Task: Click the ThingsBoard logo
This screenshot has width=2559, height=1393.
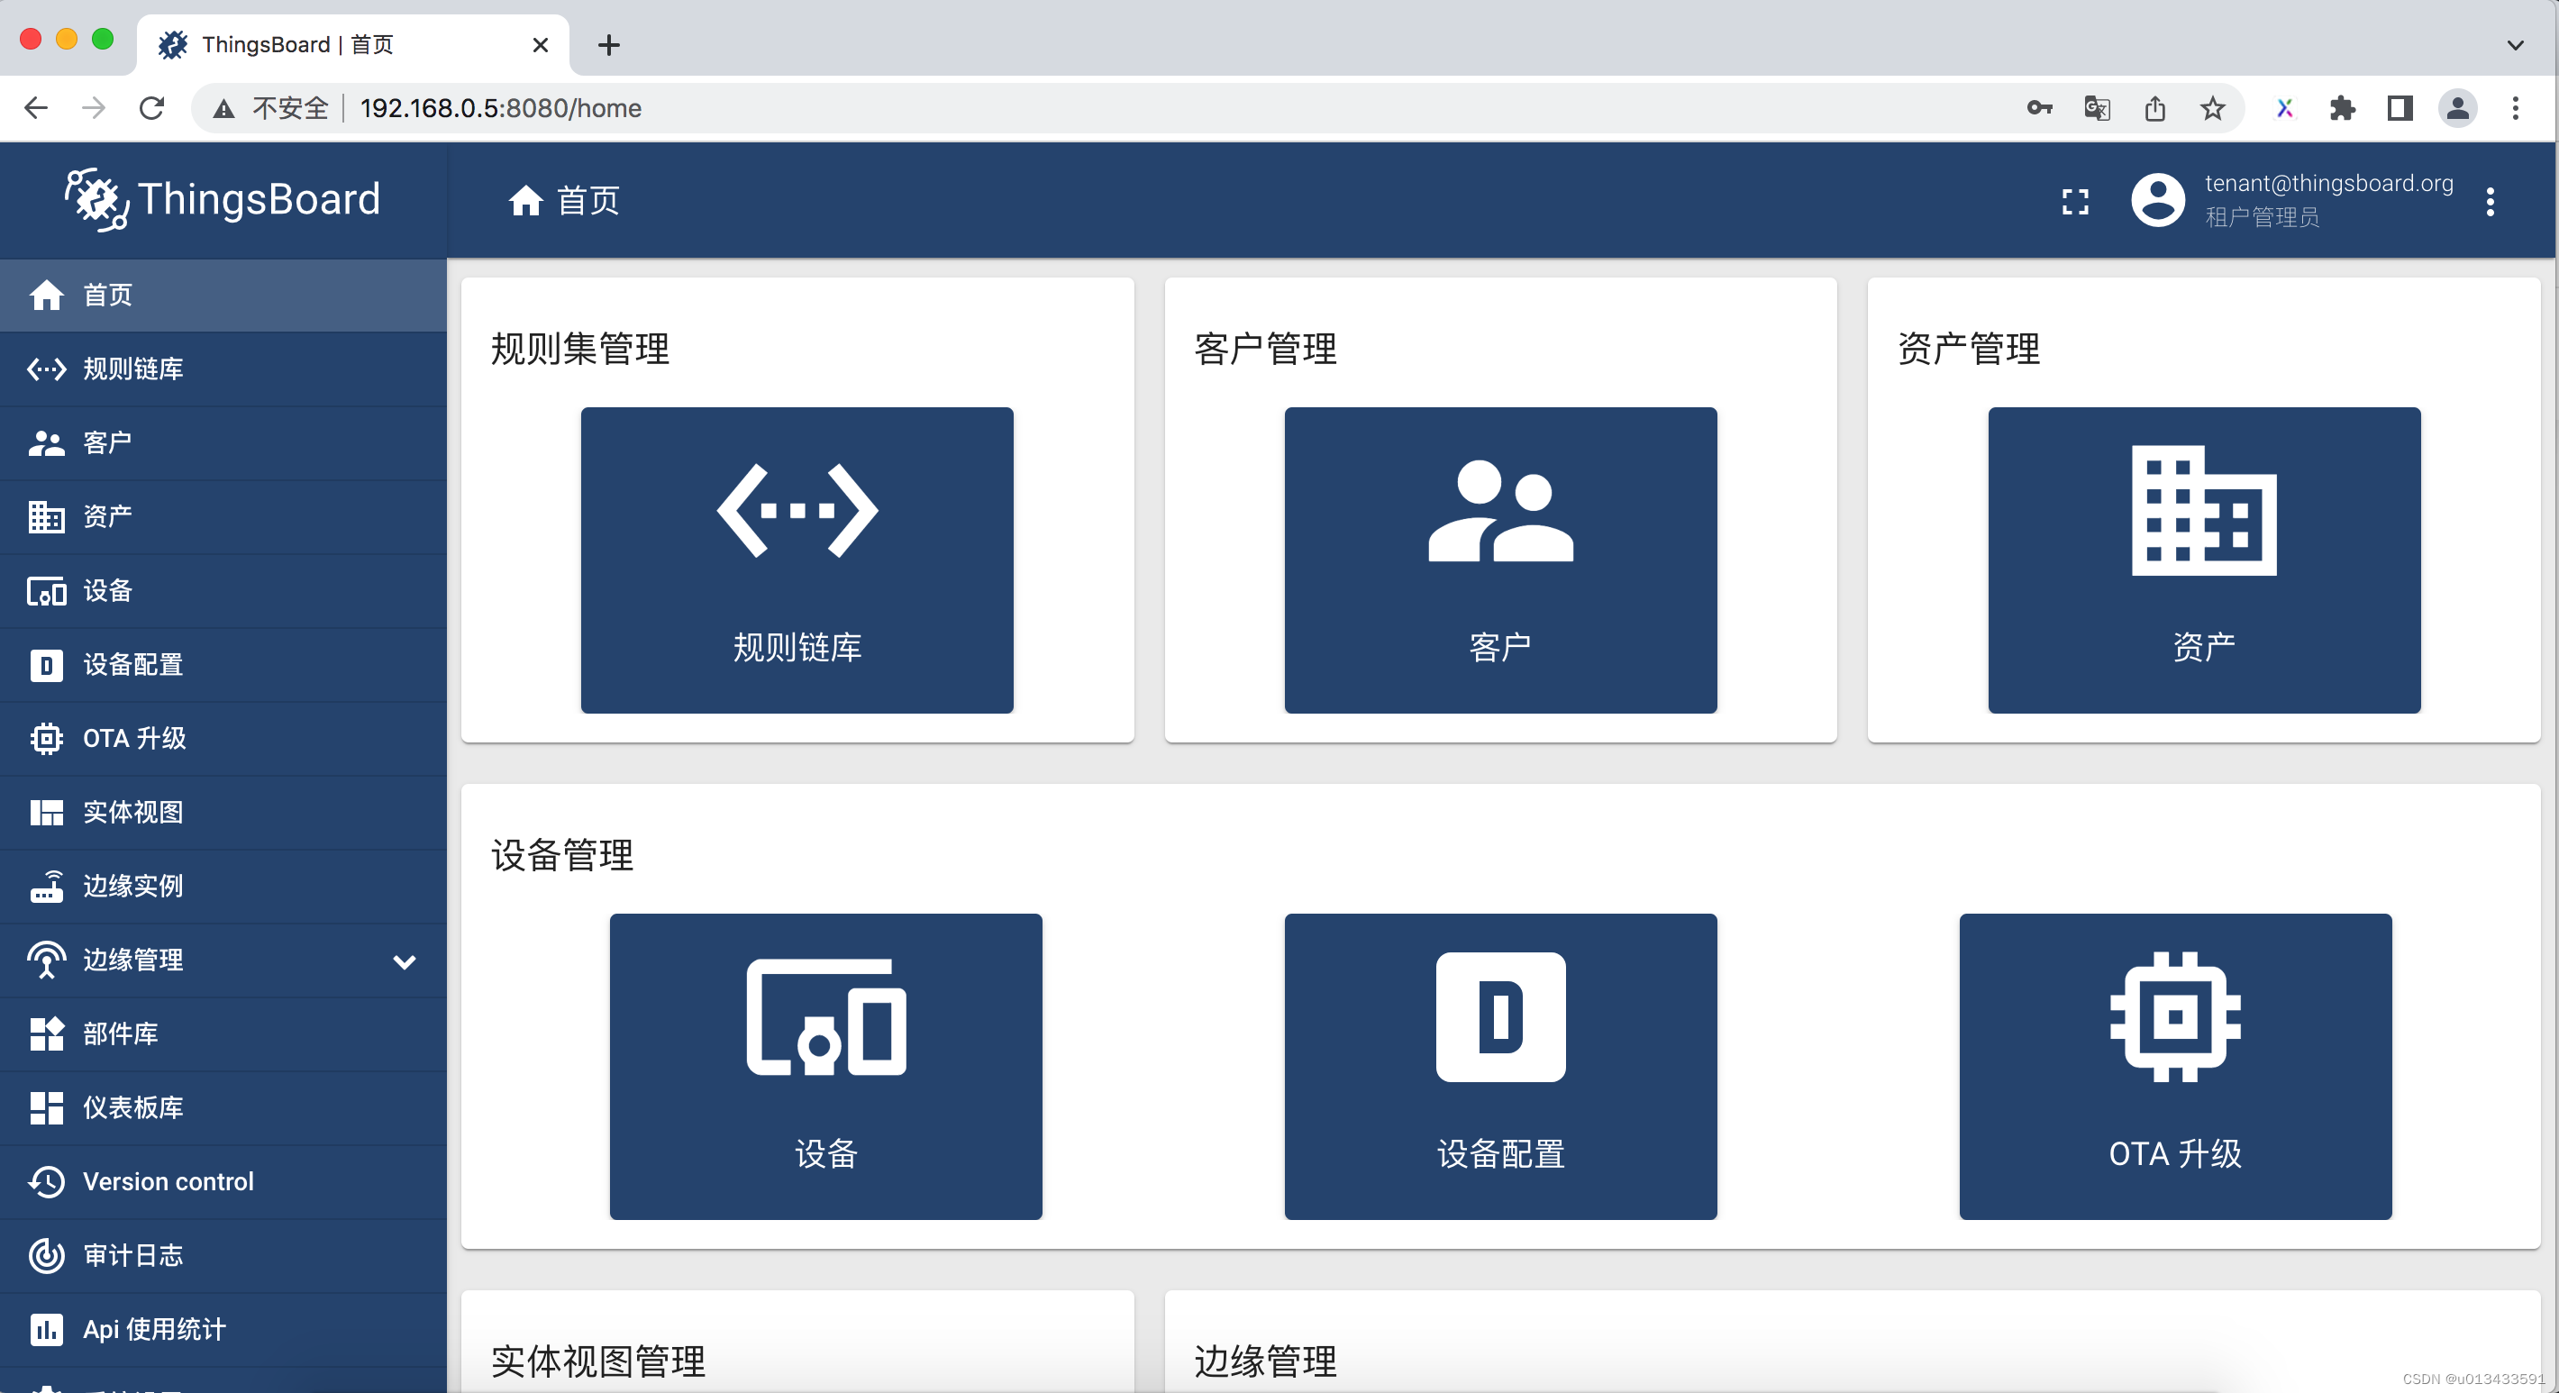Action: [223, 200]
